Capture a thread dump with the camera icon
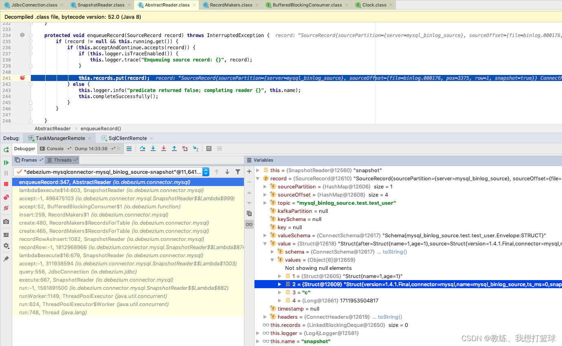 6,221
